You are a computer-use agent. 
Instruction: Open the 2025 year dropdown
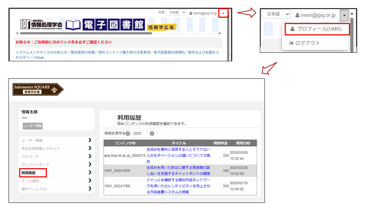[x=144, y=134]
